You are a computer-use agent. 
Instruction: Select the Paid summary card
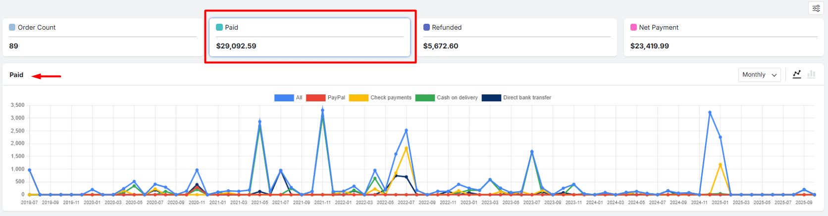310,38
